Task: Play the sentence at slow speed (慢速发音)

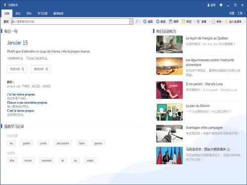Action: click(41, 69)
